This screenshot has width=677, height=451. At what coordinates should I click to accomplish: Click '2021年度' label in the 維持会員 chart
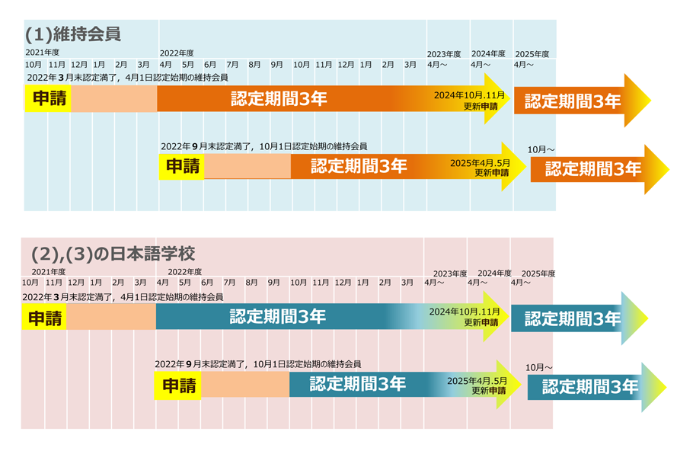[x=43, y=53]
